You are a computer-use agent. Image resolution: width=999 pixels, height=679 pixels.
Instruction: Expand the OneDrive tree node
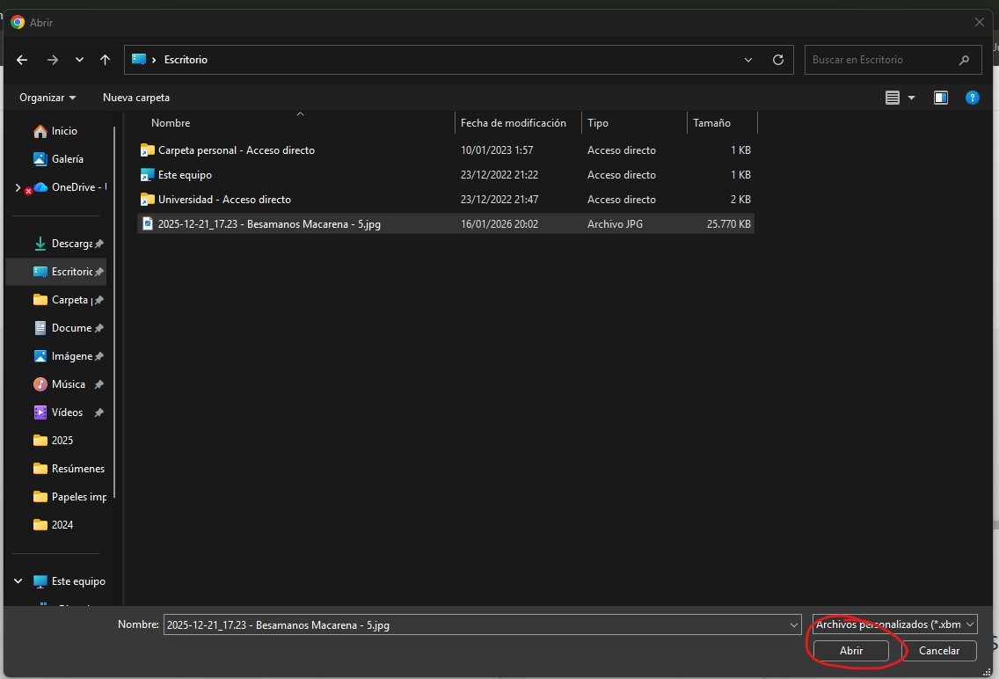(18, 187)
